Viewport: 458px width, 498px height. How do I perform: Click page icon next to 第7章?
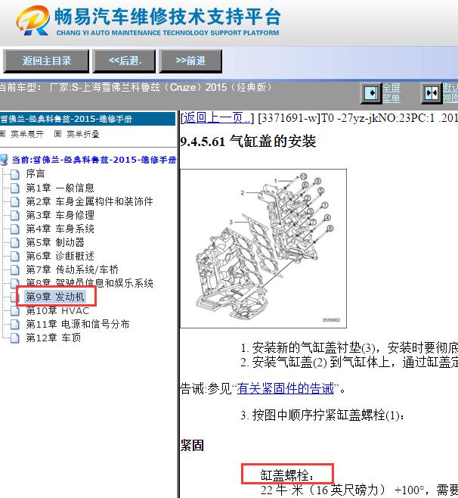click(14, 270)
